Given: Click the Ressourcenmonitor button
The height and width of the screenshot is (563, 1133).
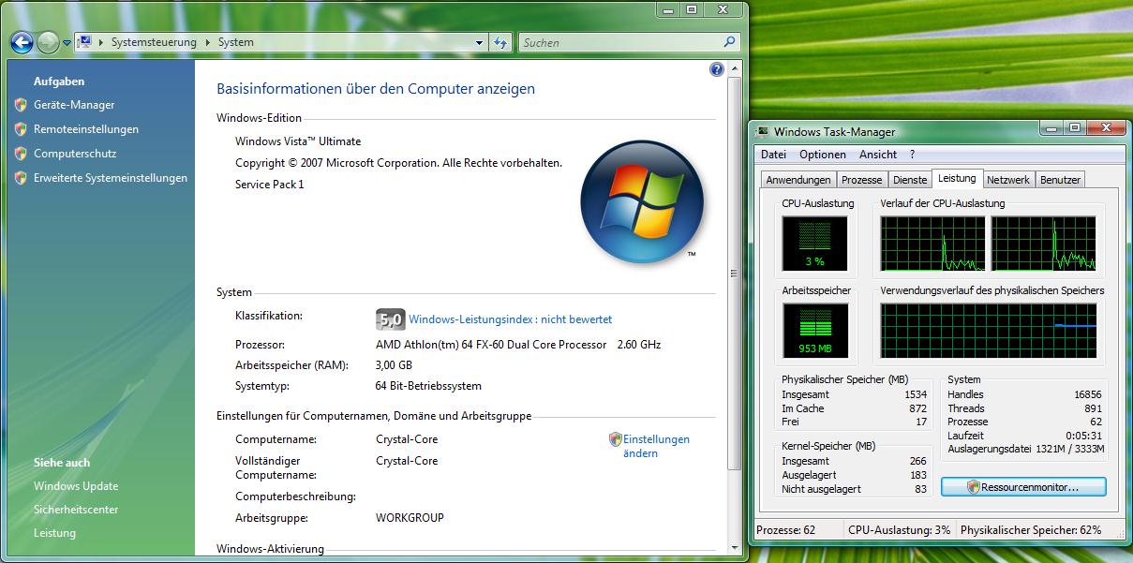Looking at the screenshot, I should [x=1023, y=487].
